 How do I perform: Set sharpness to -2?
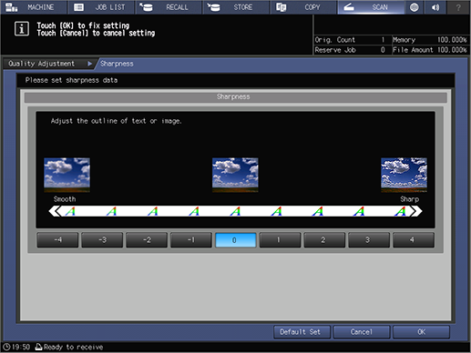(147, 240)
